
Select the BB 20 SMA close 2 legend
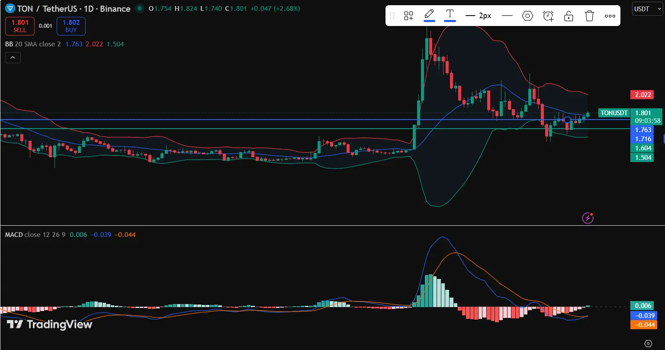pyautogui.click(x=33, y=44)
